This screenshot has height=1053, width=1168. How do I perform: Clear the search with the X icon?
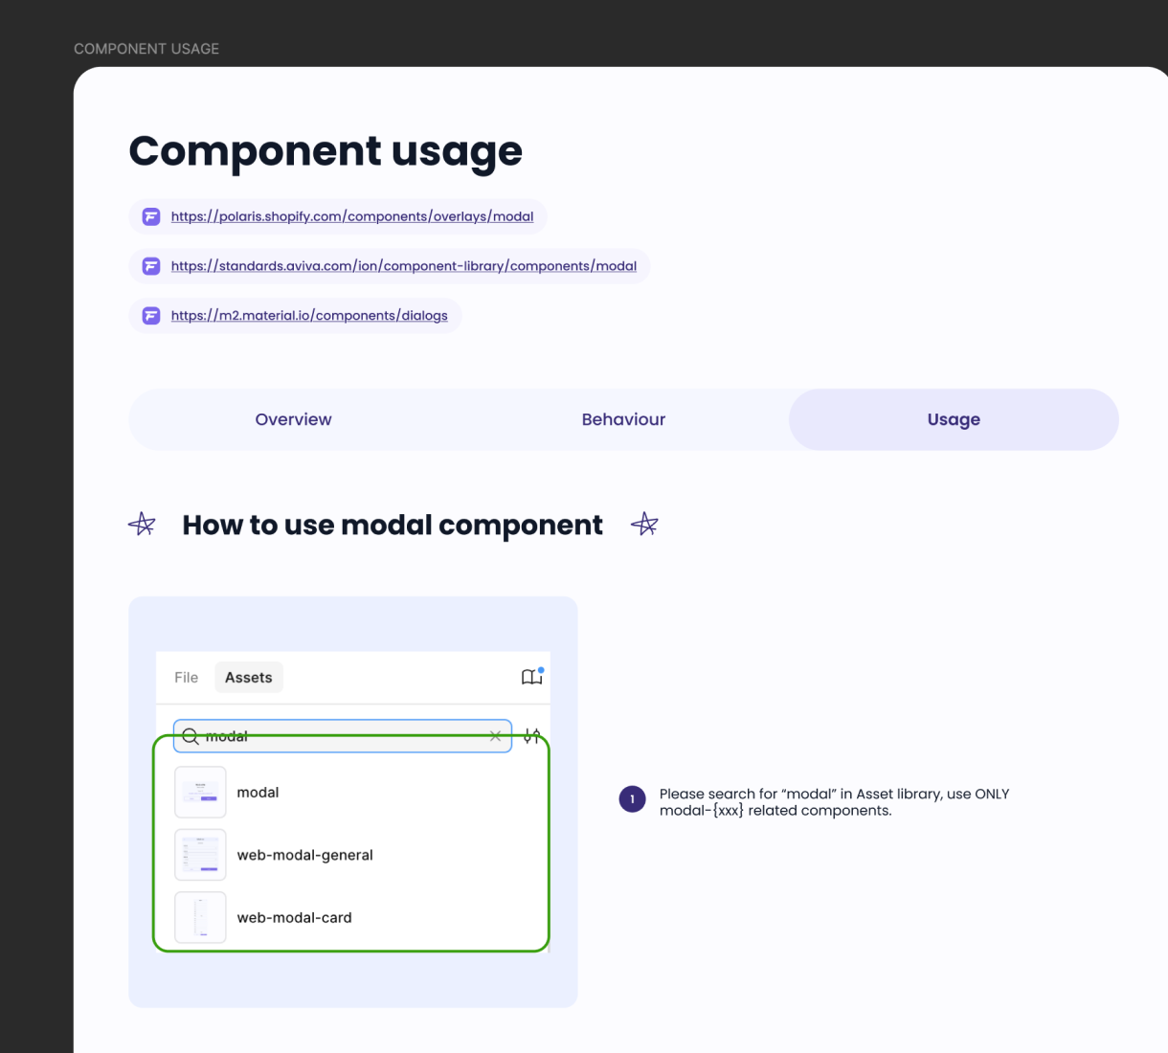pyautogui.click(x=495, y=736)
